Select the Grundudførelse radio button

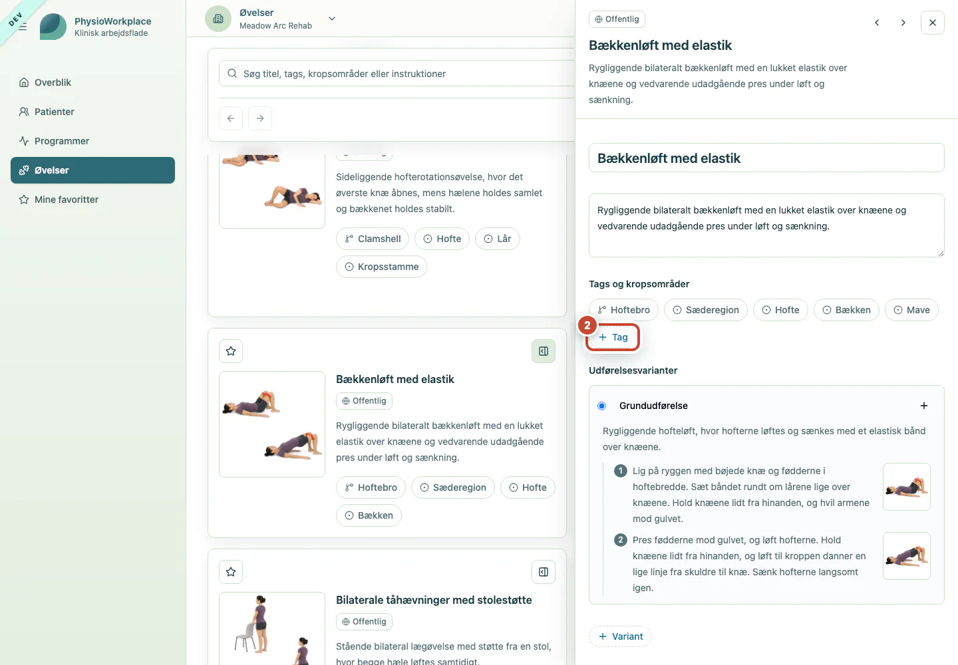point(602,406)
